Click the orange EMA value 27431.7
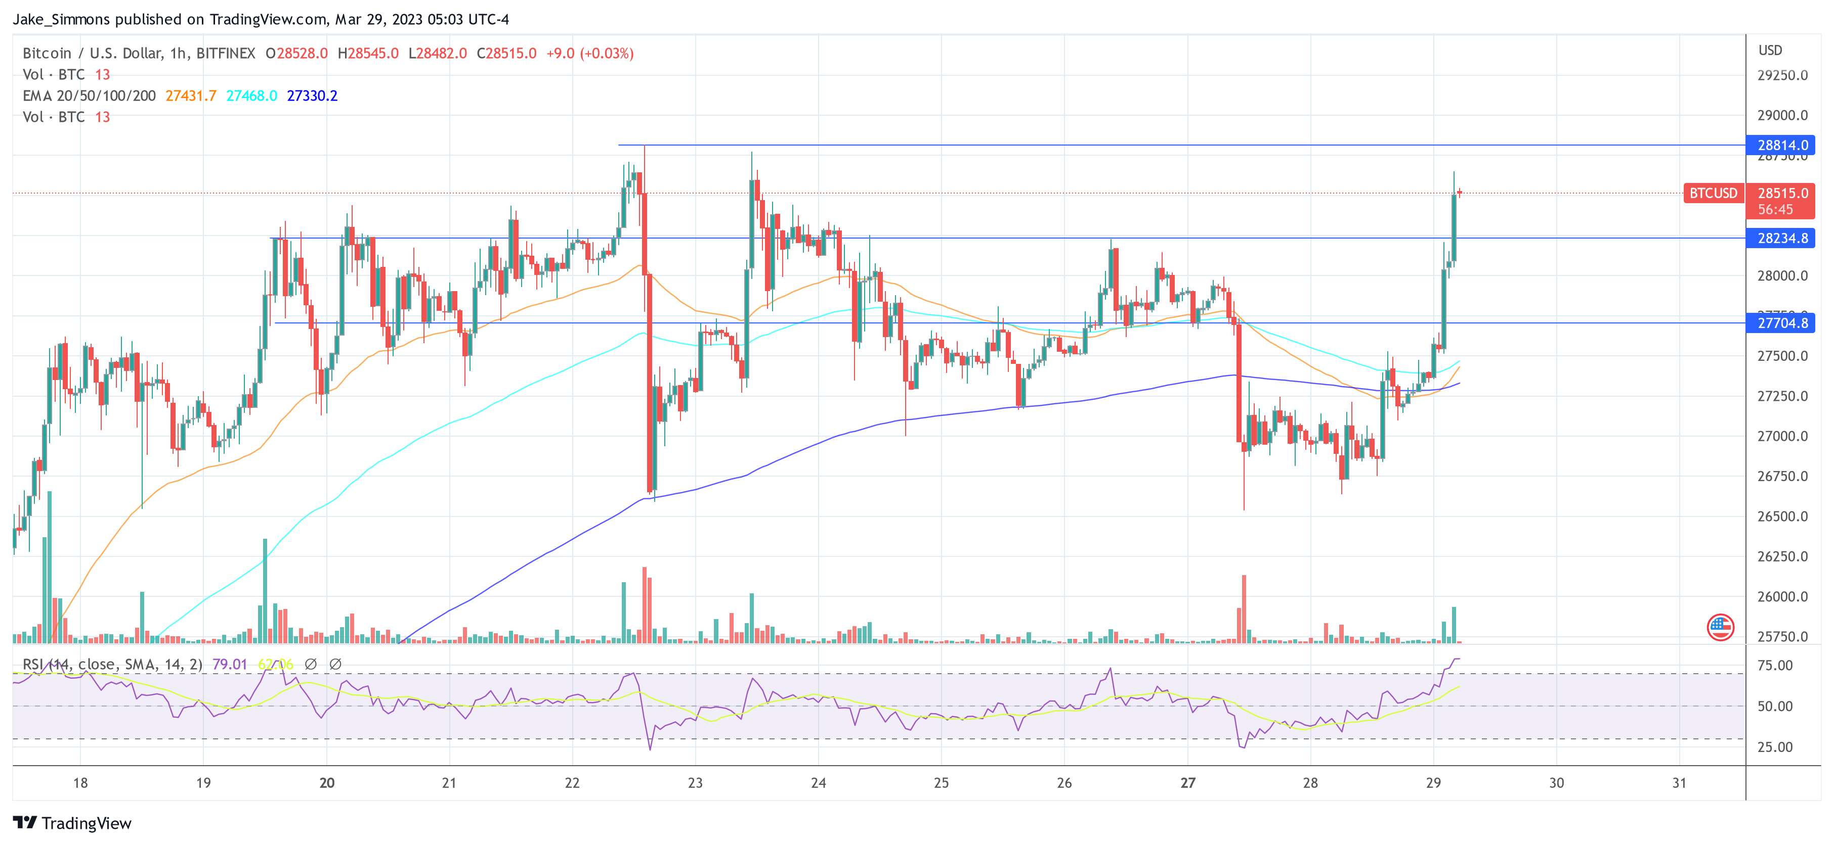Viewport: 1834px width, 845px height. tap(191, 96)
